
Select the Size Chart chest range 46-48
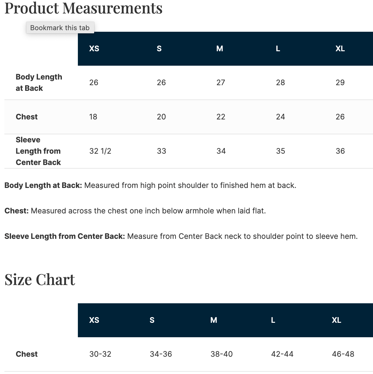pos(343,354)
